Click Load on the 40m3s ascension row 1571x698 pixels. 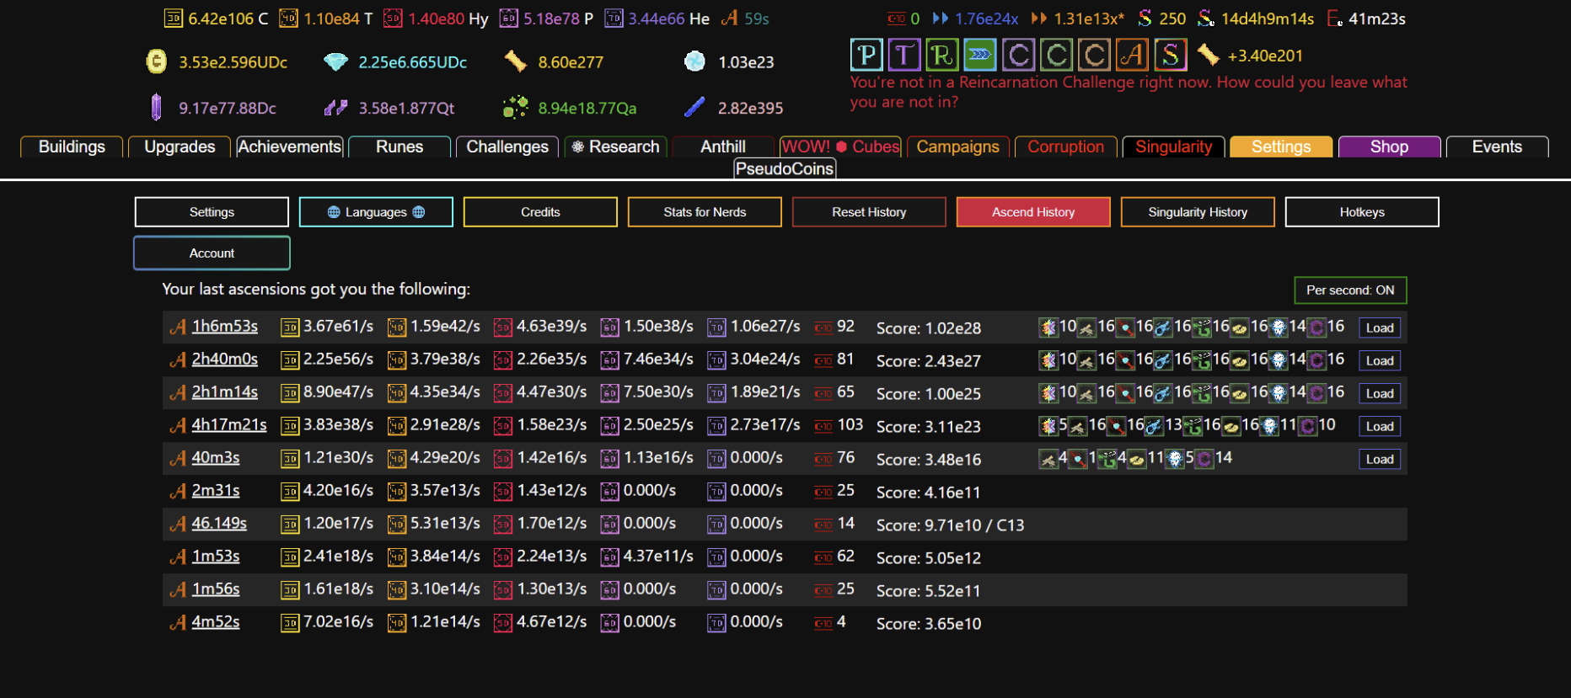[x=1380, y=460]
